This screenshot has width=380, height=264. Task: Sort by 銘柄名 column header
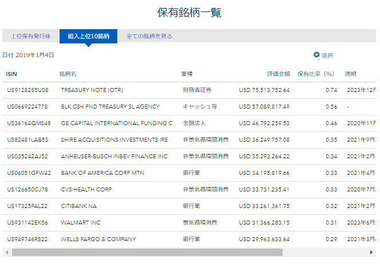click(68, 74)
